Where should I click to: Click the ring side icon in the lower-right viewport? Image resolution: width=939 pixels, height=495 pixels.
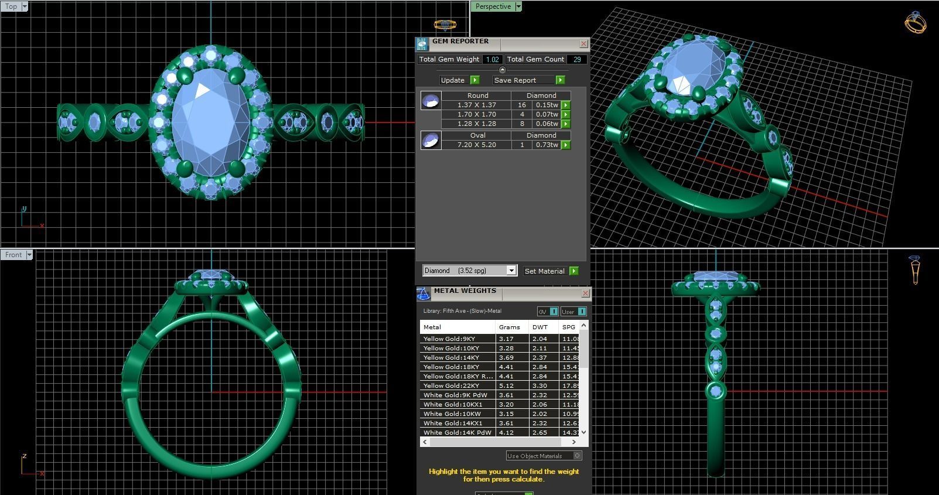pyautogui.click(x=915, y=269)
